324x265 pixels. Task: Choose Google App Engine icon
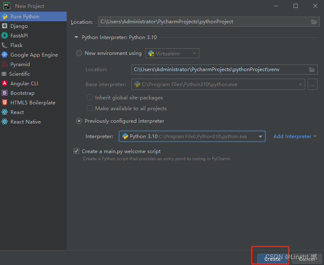coord(5,54)
